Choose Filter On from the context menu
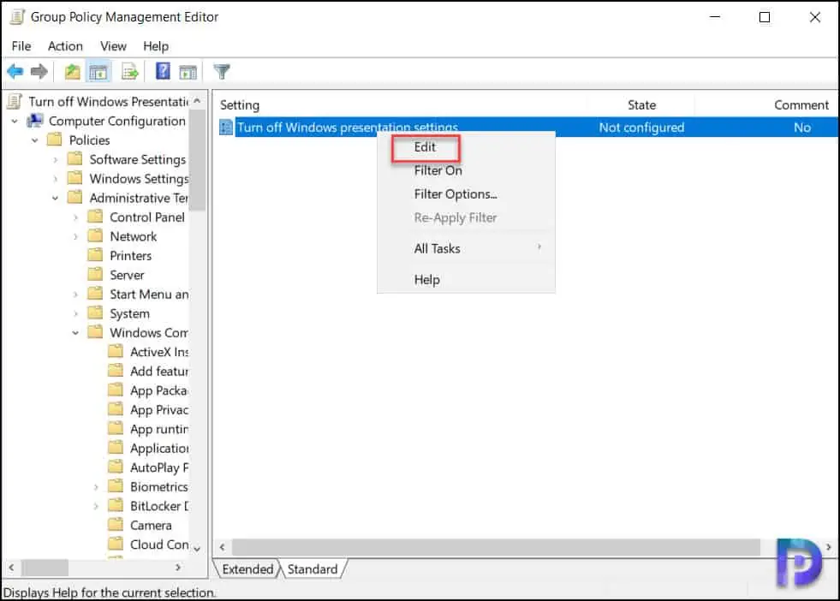840x601 pixels. pos(466,170)
